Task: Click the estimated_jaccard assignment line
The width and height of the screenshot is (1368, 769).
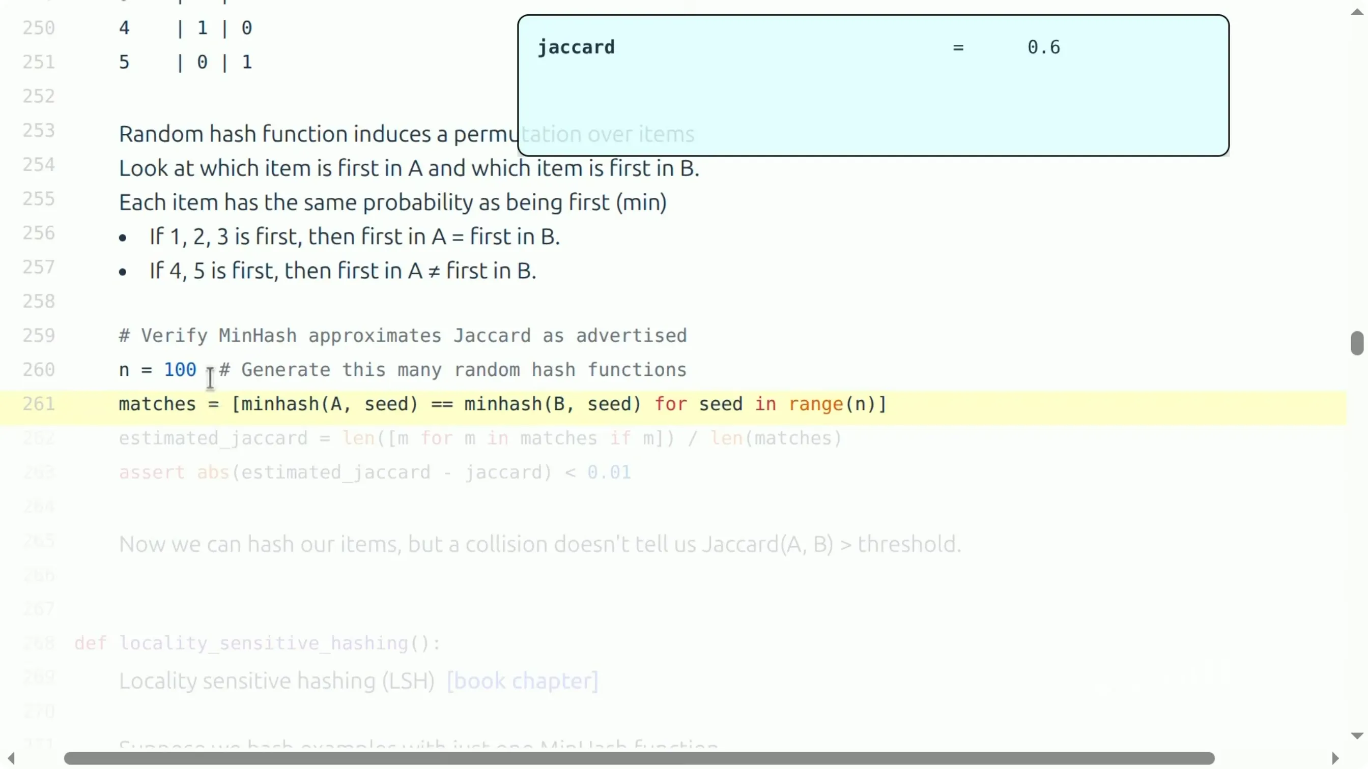Action: click(x=480, y=438)
